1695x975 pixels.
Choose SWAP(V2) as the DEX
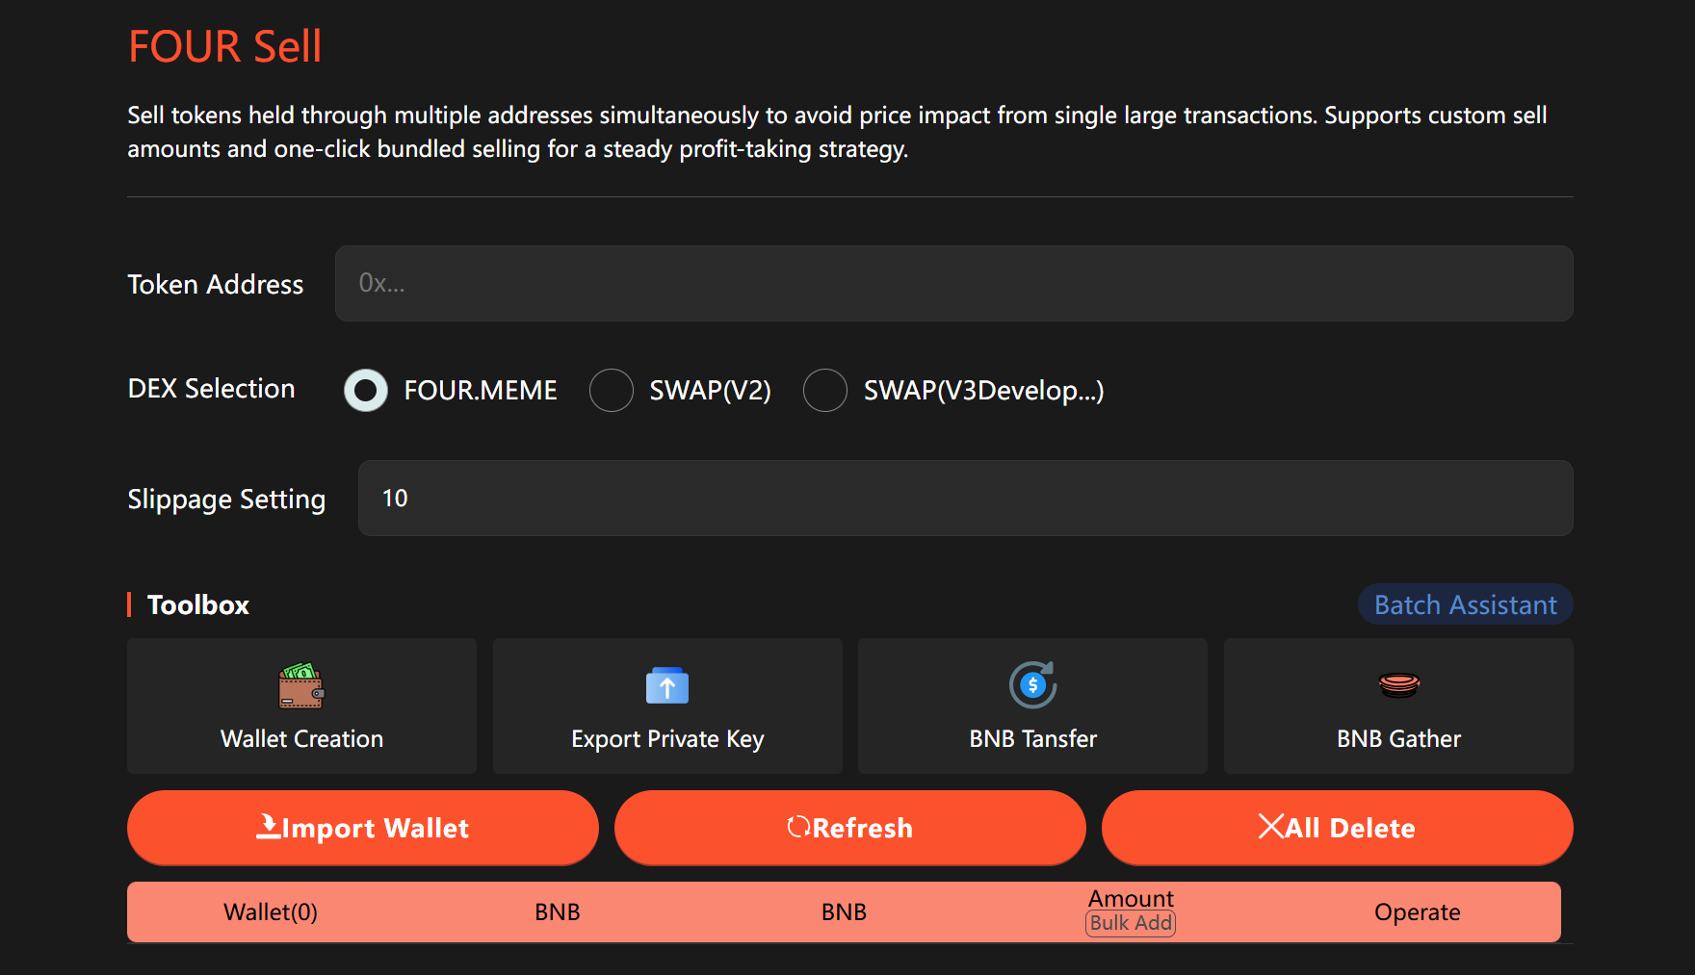click(x=612, y=391)
